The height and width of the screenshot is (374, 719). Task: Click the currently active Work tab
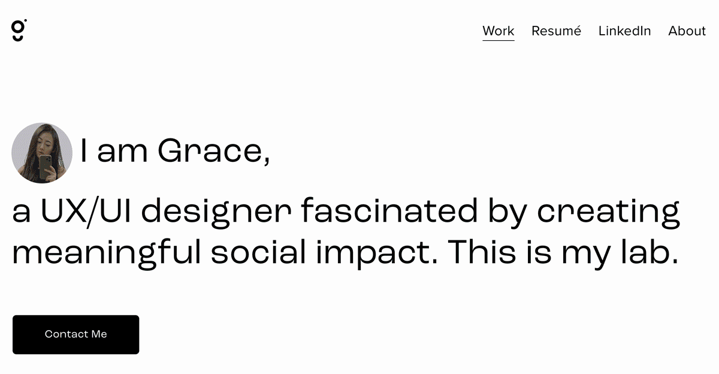click(499, 31)
